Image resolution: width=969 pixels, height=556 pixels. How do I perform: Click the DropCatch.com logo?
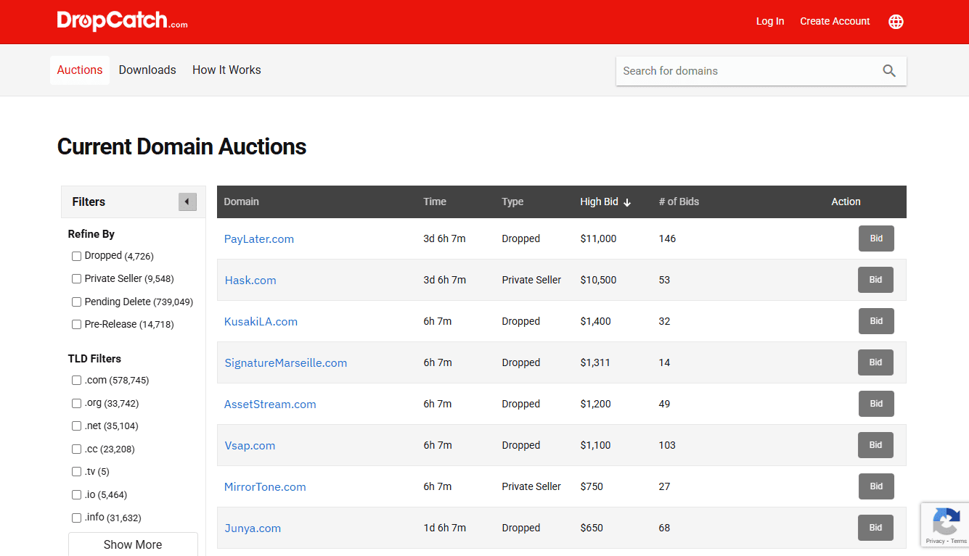coord(122,21)
